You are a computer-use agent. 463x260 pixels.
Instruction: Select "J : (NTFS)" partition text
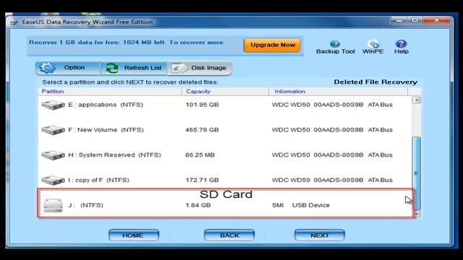[85, 205]
